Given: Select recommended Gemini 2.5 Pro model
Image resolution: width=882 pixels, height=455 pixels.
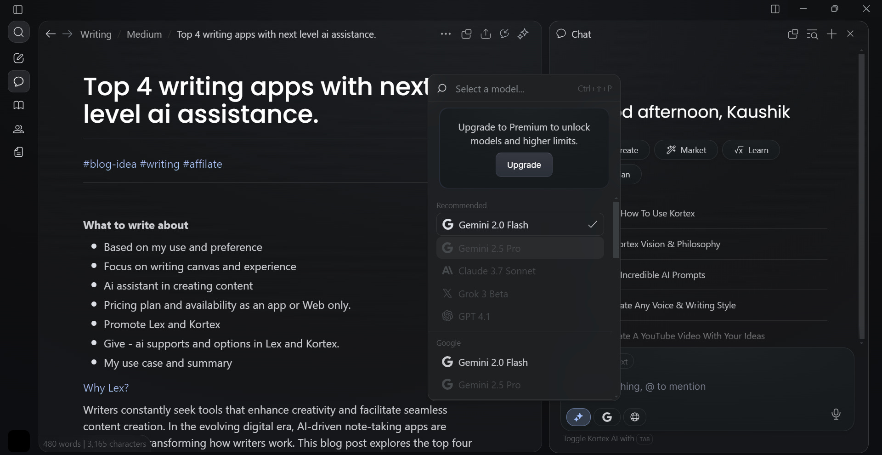Looking at the screenshot, I should (520, 248).
